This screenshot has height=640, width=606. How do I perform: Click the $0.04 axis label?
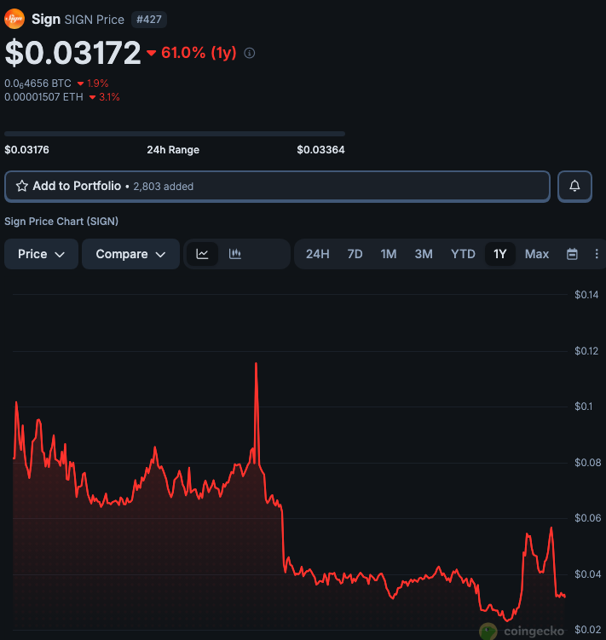587,574
